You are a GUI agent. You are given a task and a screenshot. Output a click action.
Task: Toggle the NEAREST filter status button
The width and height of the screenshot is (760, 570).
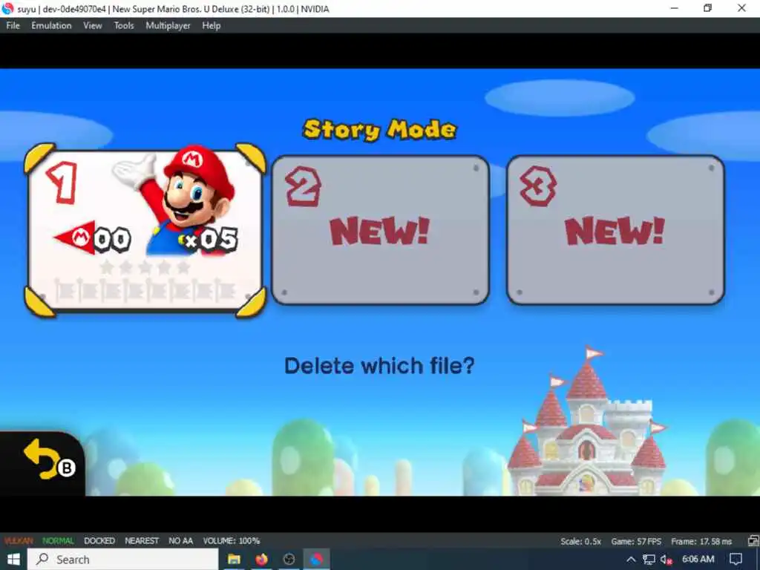point(142,541)
